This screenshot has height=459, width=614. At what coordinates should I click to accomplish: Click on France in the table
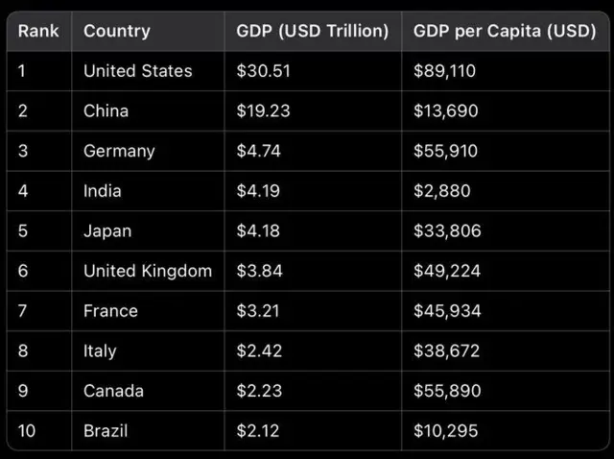[110, 311]
